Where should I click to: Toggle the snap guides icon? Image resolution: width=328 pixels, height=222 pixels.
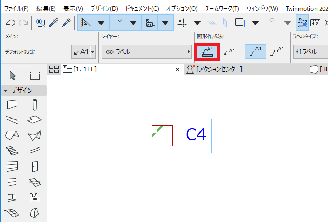tap(118, 23)
